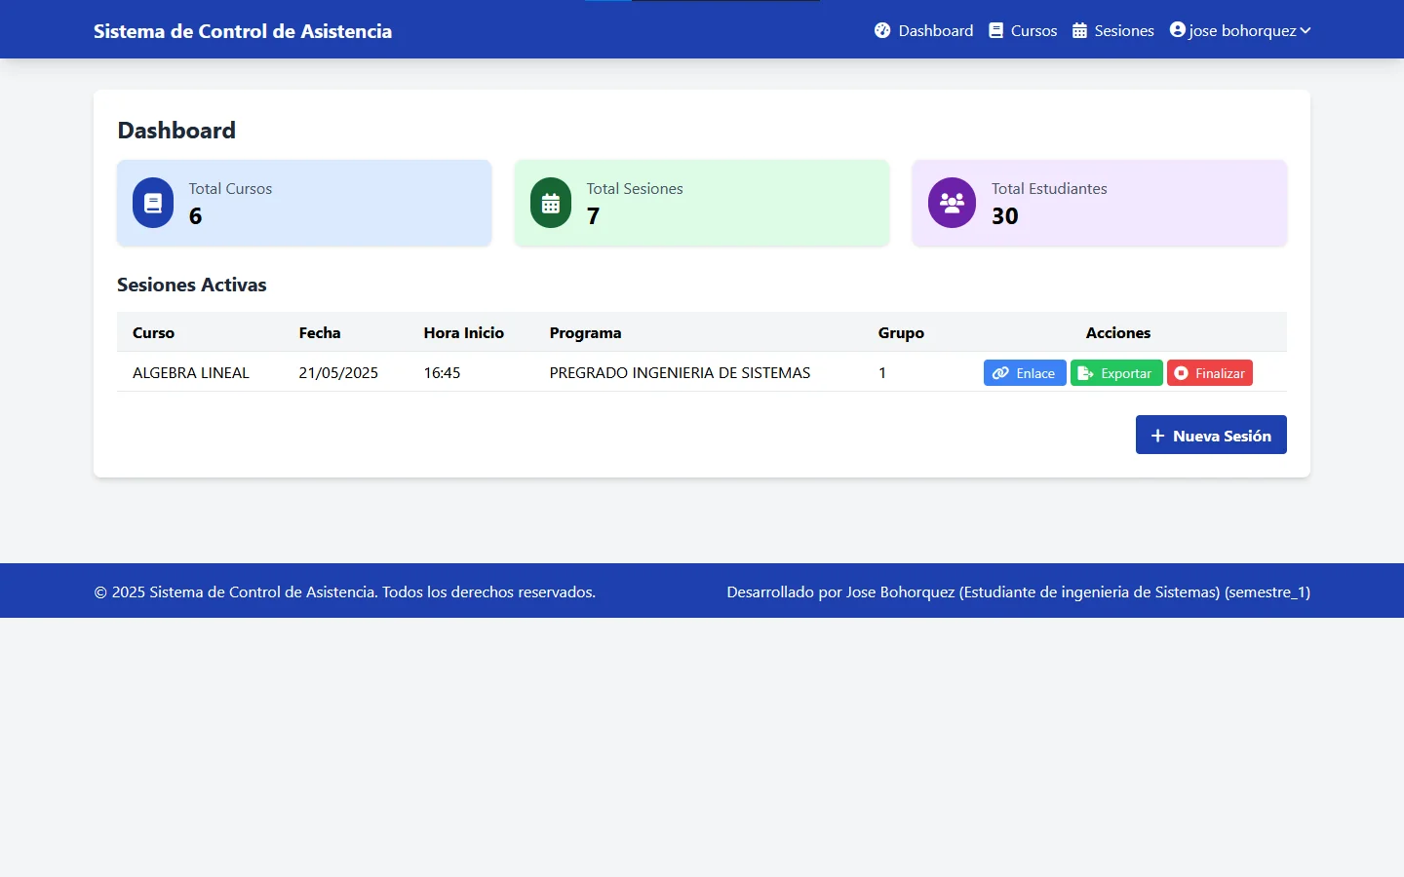
Task: Click the Dashboard gauge icon in navbar
Action: point(882,30)
